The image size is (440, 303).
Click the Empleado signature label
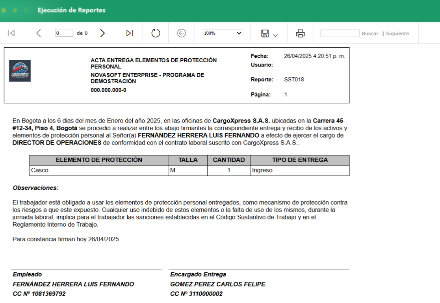click(x=27, y=274)
